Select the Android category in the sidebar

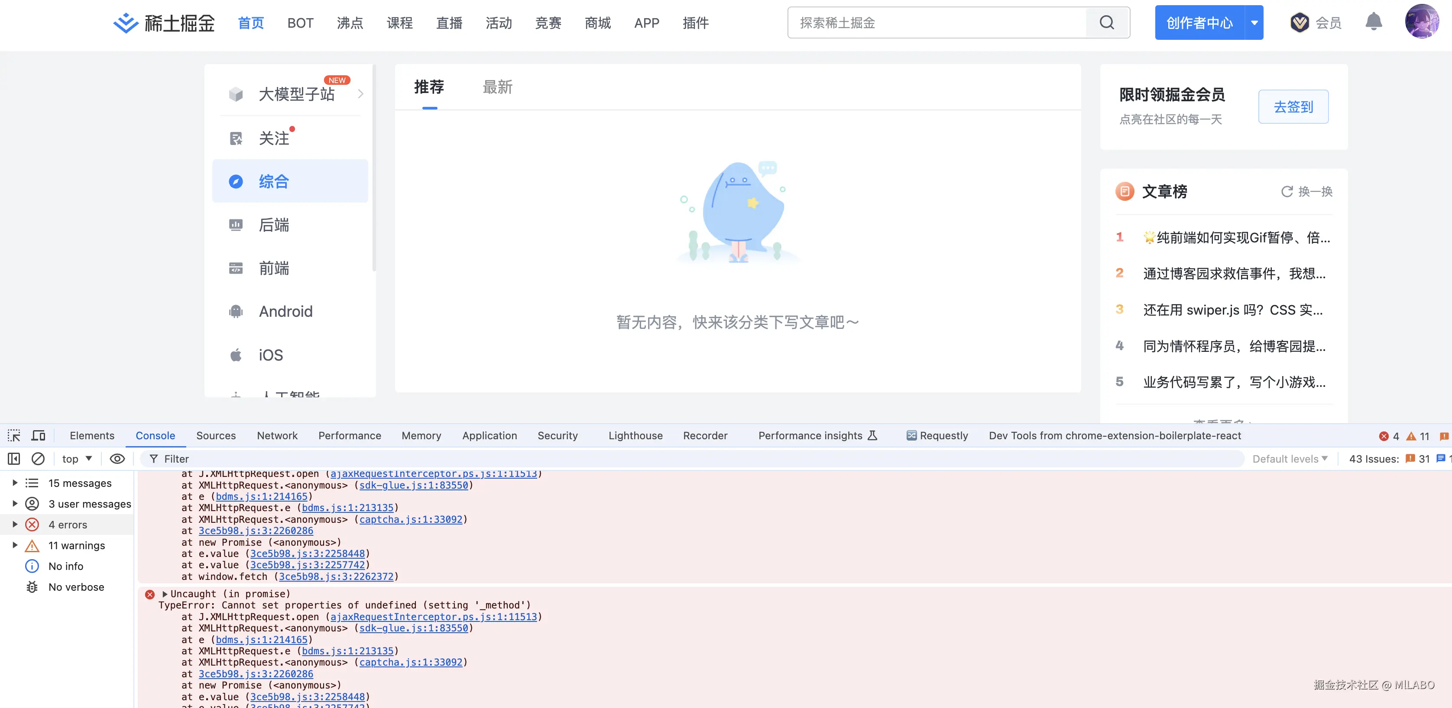pos(285,311)
